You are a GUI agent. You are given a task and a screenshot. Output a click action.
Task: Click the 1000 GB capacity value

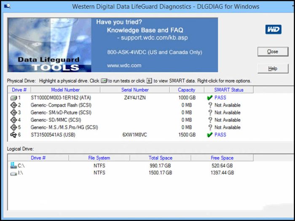(187, 98)
